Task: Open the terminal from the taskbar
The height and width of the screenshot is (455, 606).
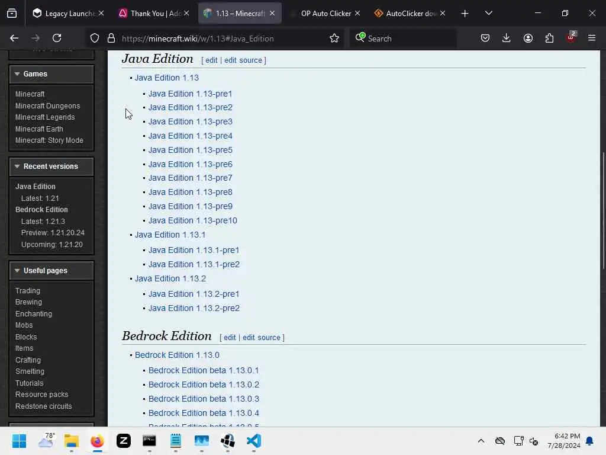Action: (x=149, y=441)
